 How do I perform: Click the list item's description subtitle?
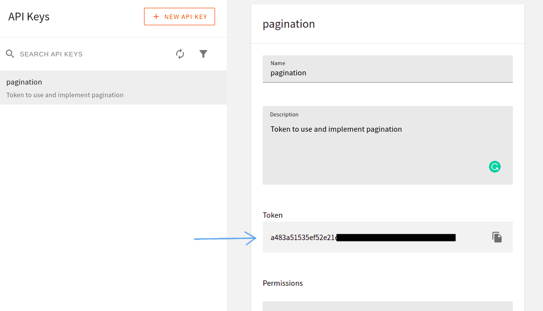click(65, 95)
